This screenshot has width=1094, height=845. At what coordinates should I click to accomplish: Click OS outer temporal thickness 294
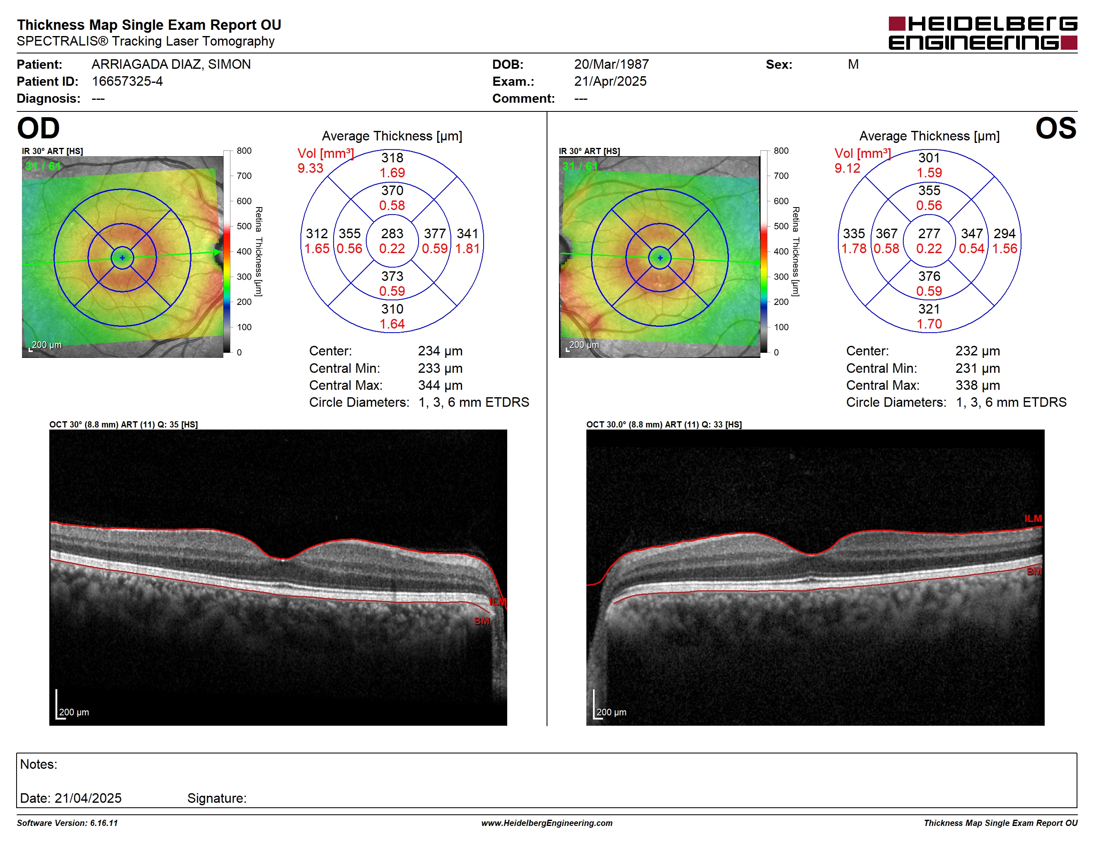tap(1004, 234)
